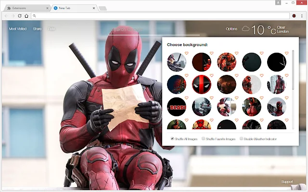308x192 pixels.
Task: Click the Support link
Action: 287,181
